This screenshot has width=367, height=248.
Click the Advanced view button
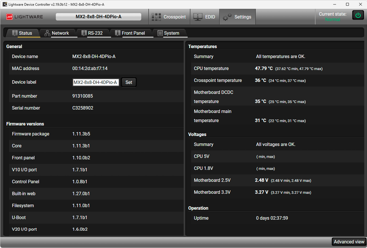[x=349, y=242]
